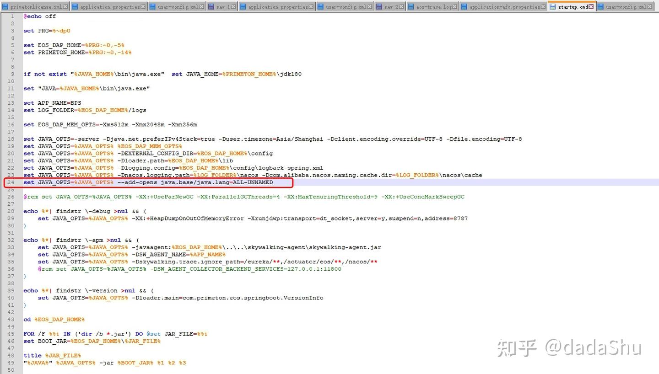
Task: Open the new 2 tab
Action: coord(389,6)
